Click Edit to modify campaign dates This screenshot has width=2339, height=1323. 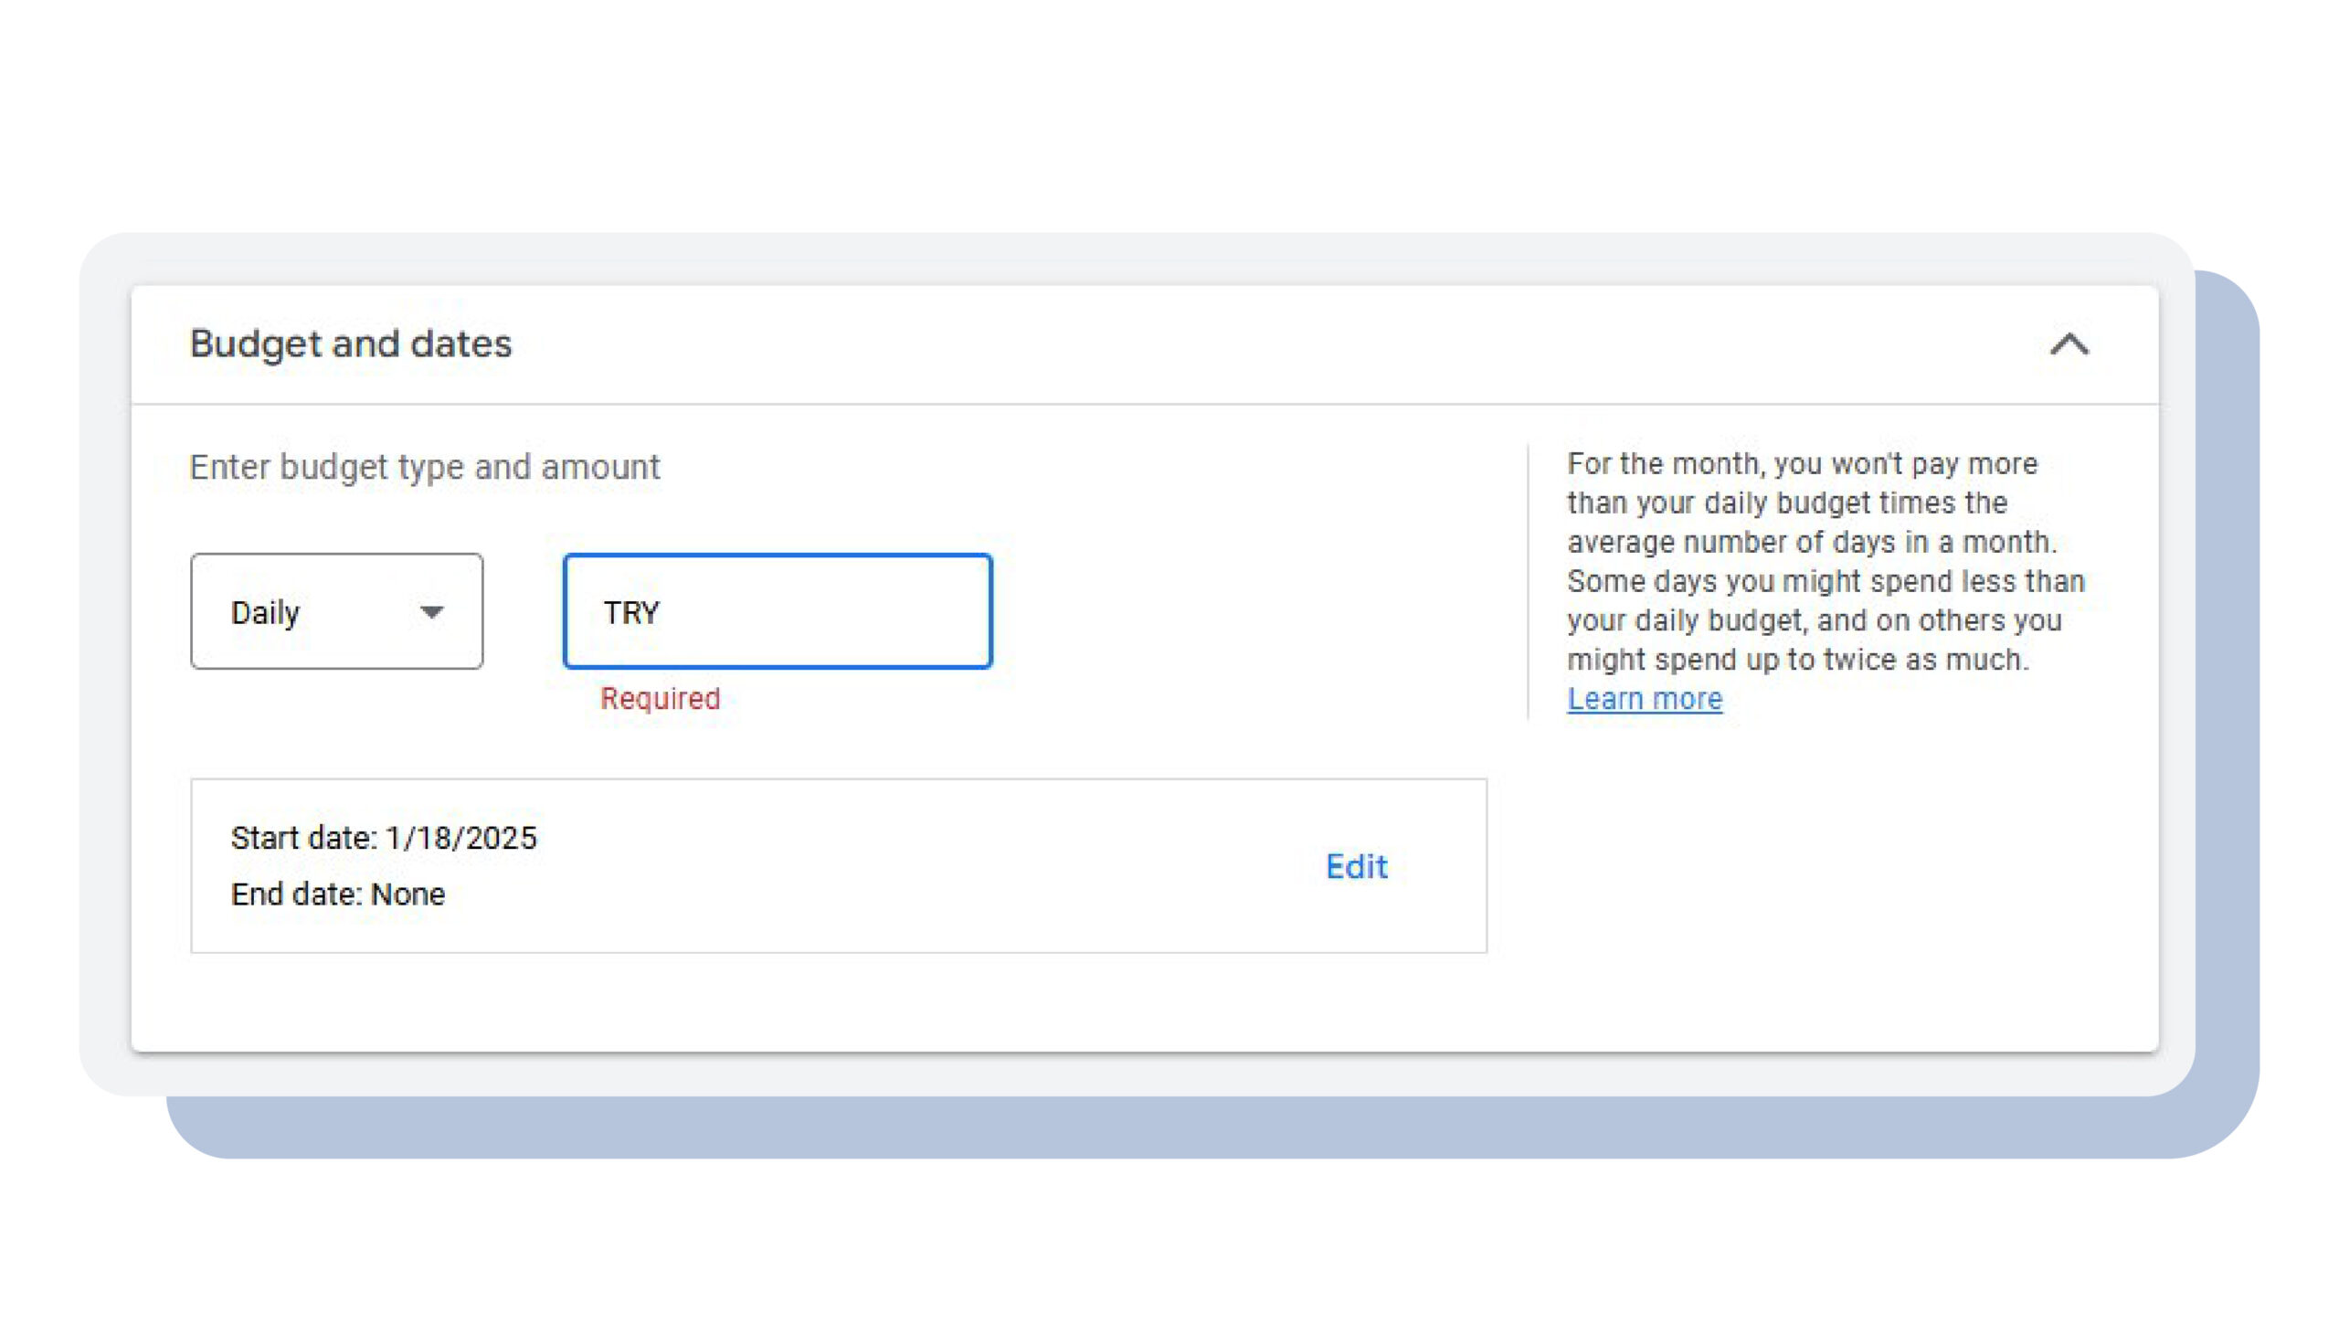(1354, 865)
